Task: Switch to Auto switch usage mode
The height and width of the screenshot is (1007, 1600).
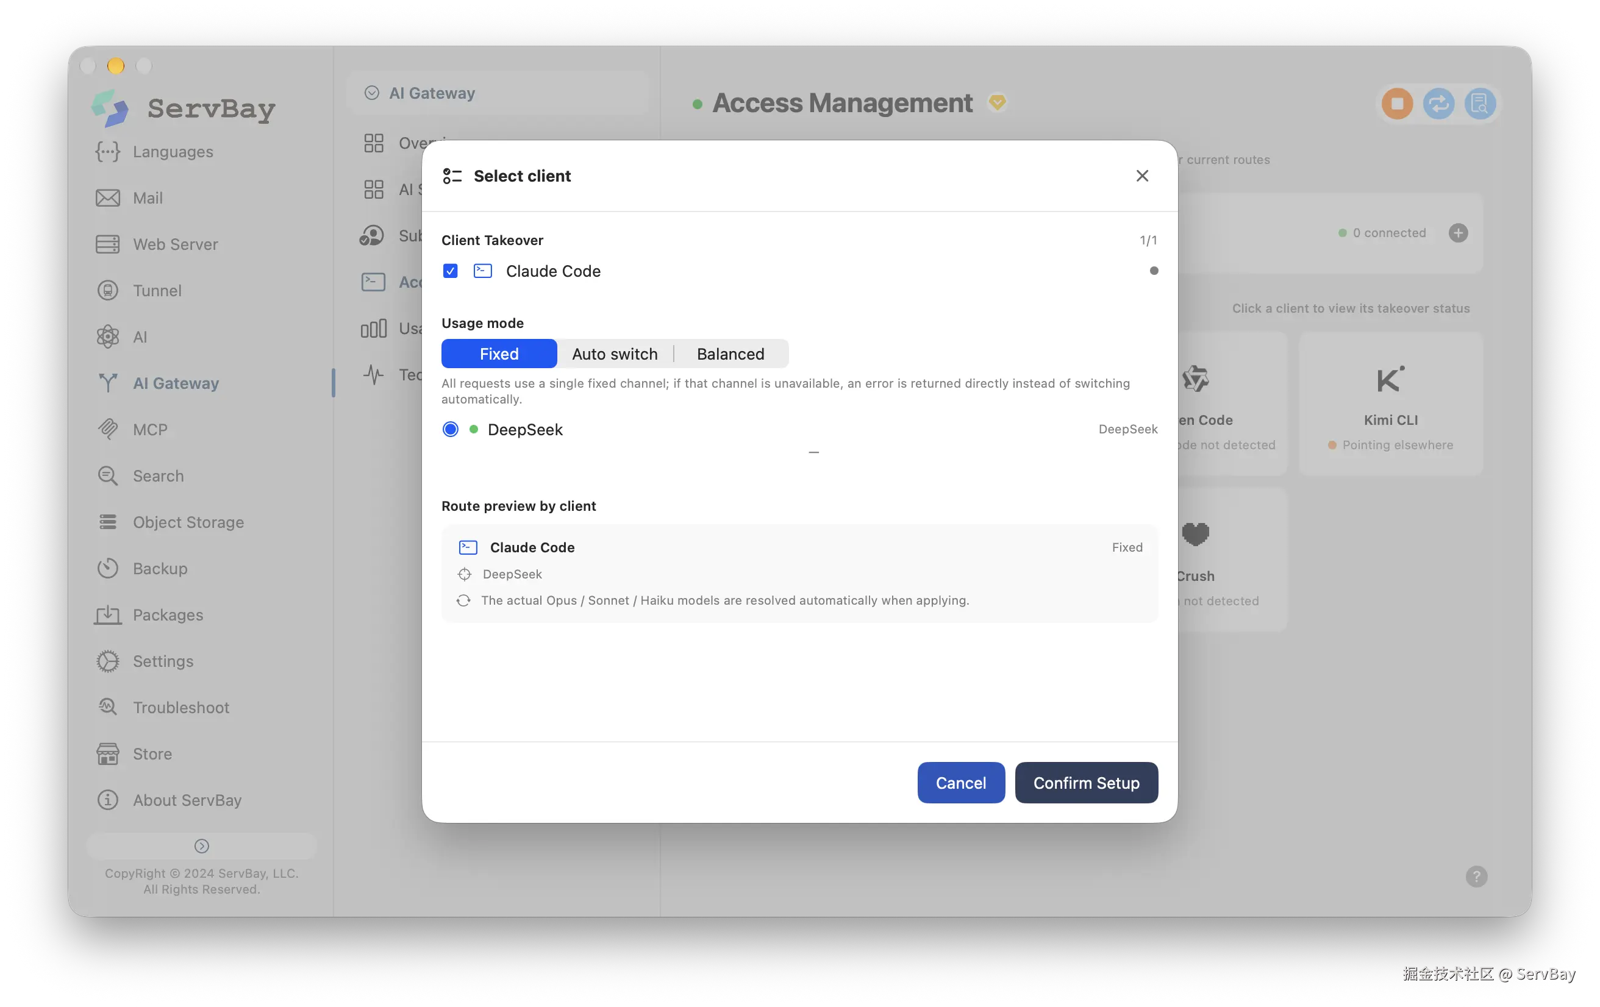Action: pos(615,354)
